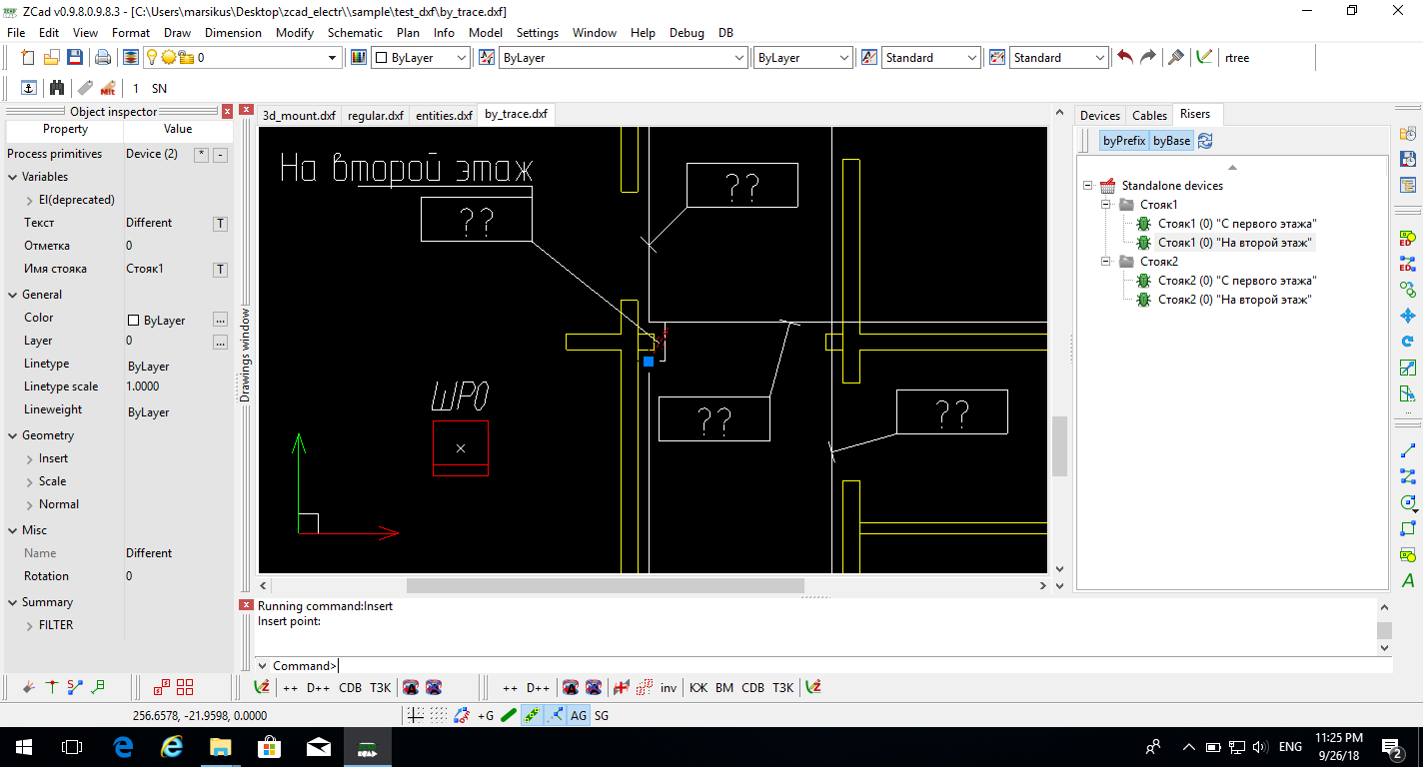This screenshot has height=767, width=1423.
Task: Print the drawing with the printer icon
Action: (102, 58)
